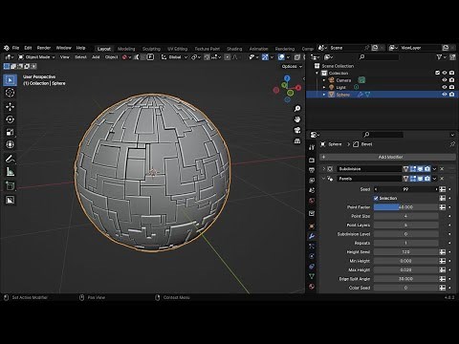Viewport: 459px width, 344px height.
Task: Select the Scale tool
Action: 10,132
